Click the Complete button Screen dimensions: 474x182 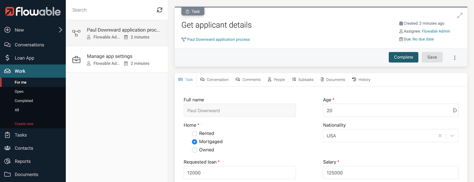click(404, 57)
